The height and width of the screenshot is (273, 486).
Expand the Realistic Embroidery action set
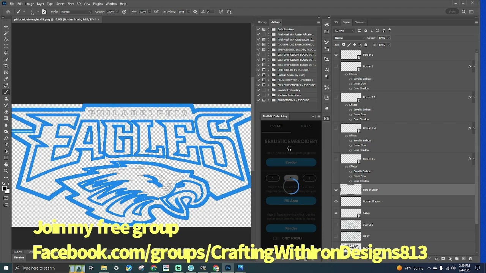pos(268,90)
